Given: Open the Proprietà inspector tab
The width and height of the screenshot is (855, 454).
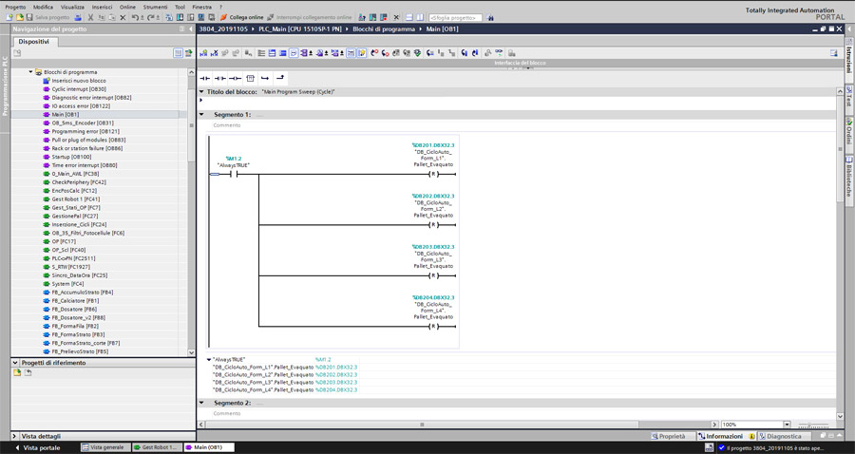Looking at the screenshot, I should pos(671,436).
